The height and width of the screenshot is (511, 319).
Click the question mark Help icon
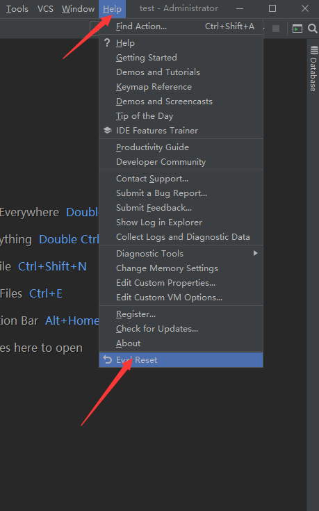tap(107, 42)
